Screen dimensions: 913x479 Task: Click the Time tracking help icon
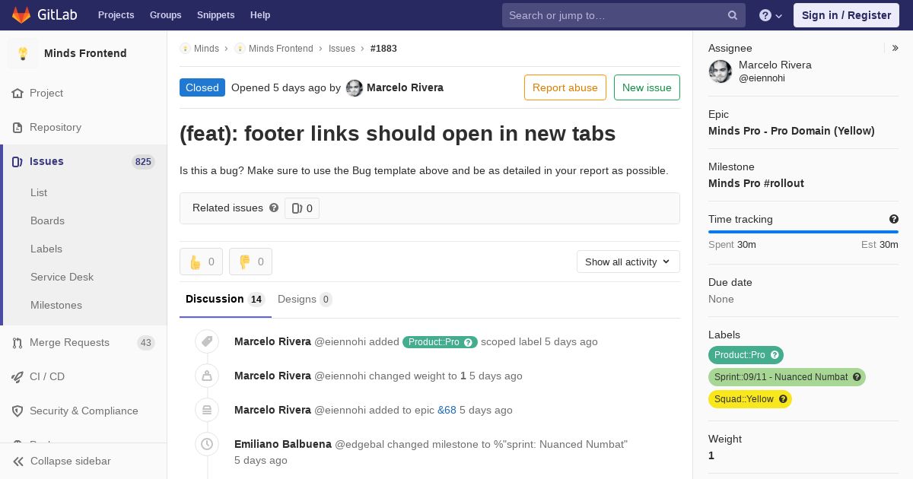(x=894, y=219)
